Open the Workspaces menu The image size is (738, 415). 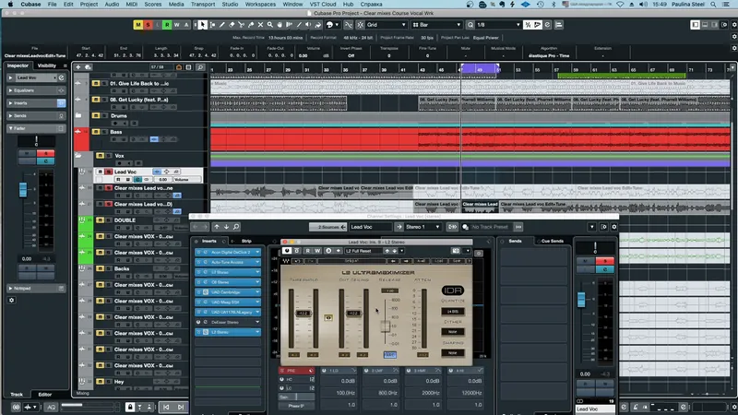pyautogui.click(x=260, y=5)
